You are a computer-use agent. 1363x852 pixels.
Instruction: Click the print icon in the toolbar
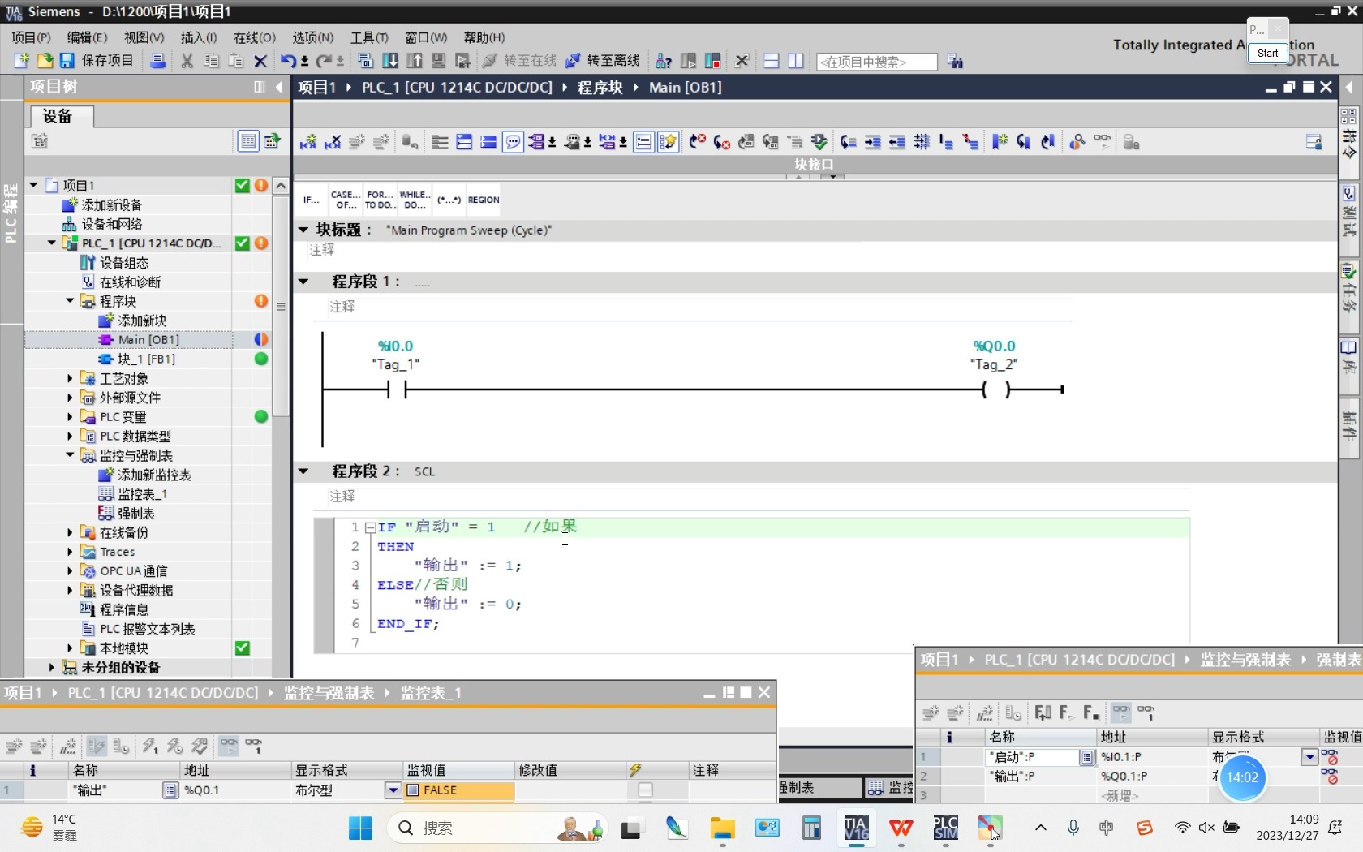tap(158, 61)
